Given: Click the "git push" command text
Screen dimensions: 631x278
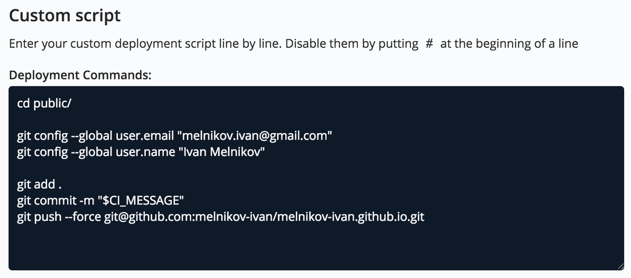Looking at the screenshot, I should pos(38,217).
